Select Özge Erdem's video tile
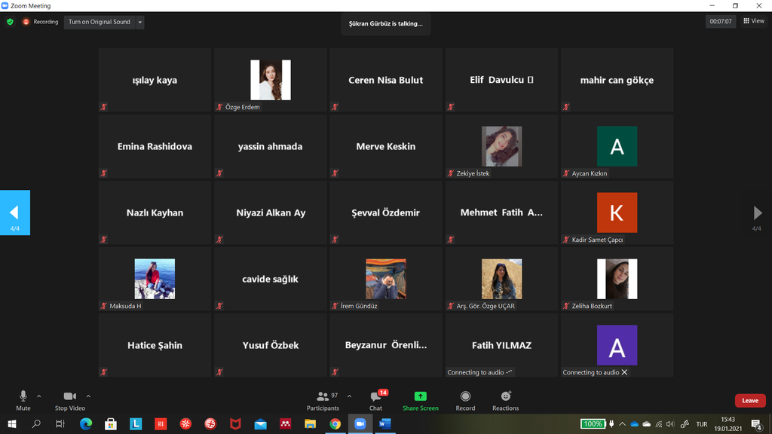 point(271,81)
